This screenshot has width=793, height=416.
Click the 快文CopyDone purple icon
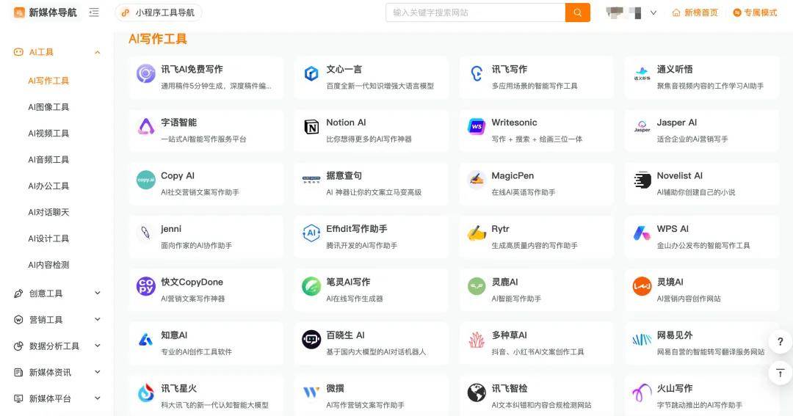(146, 286)
